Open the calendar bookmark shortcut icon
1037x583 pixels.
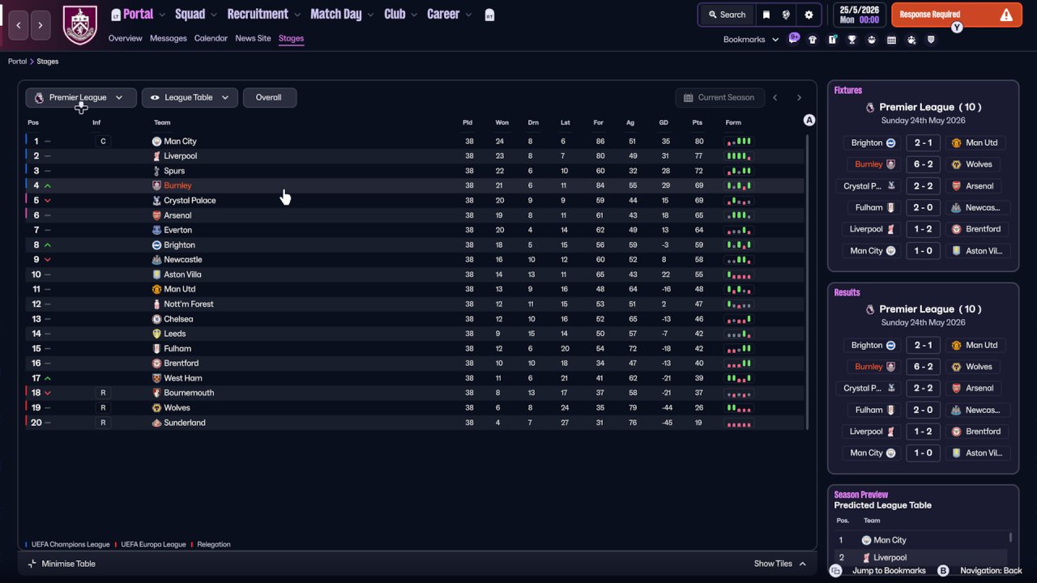892,40
